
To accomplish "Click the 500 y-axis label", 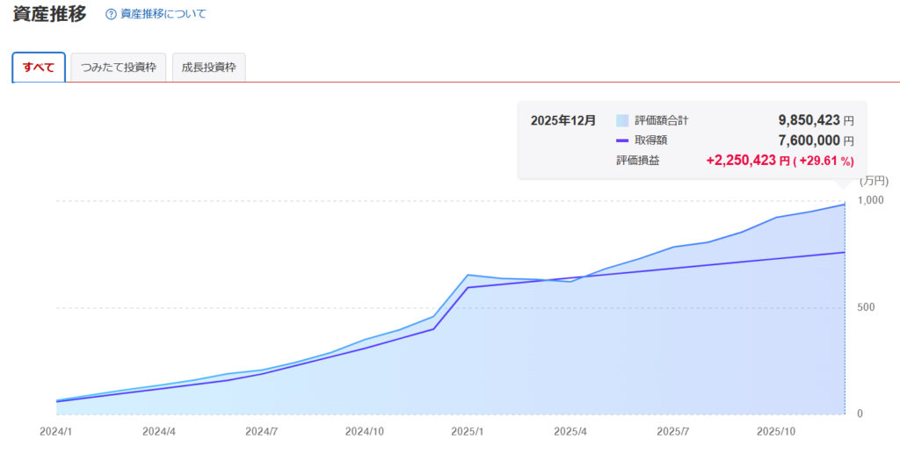I will pos(868,307).
